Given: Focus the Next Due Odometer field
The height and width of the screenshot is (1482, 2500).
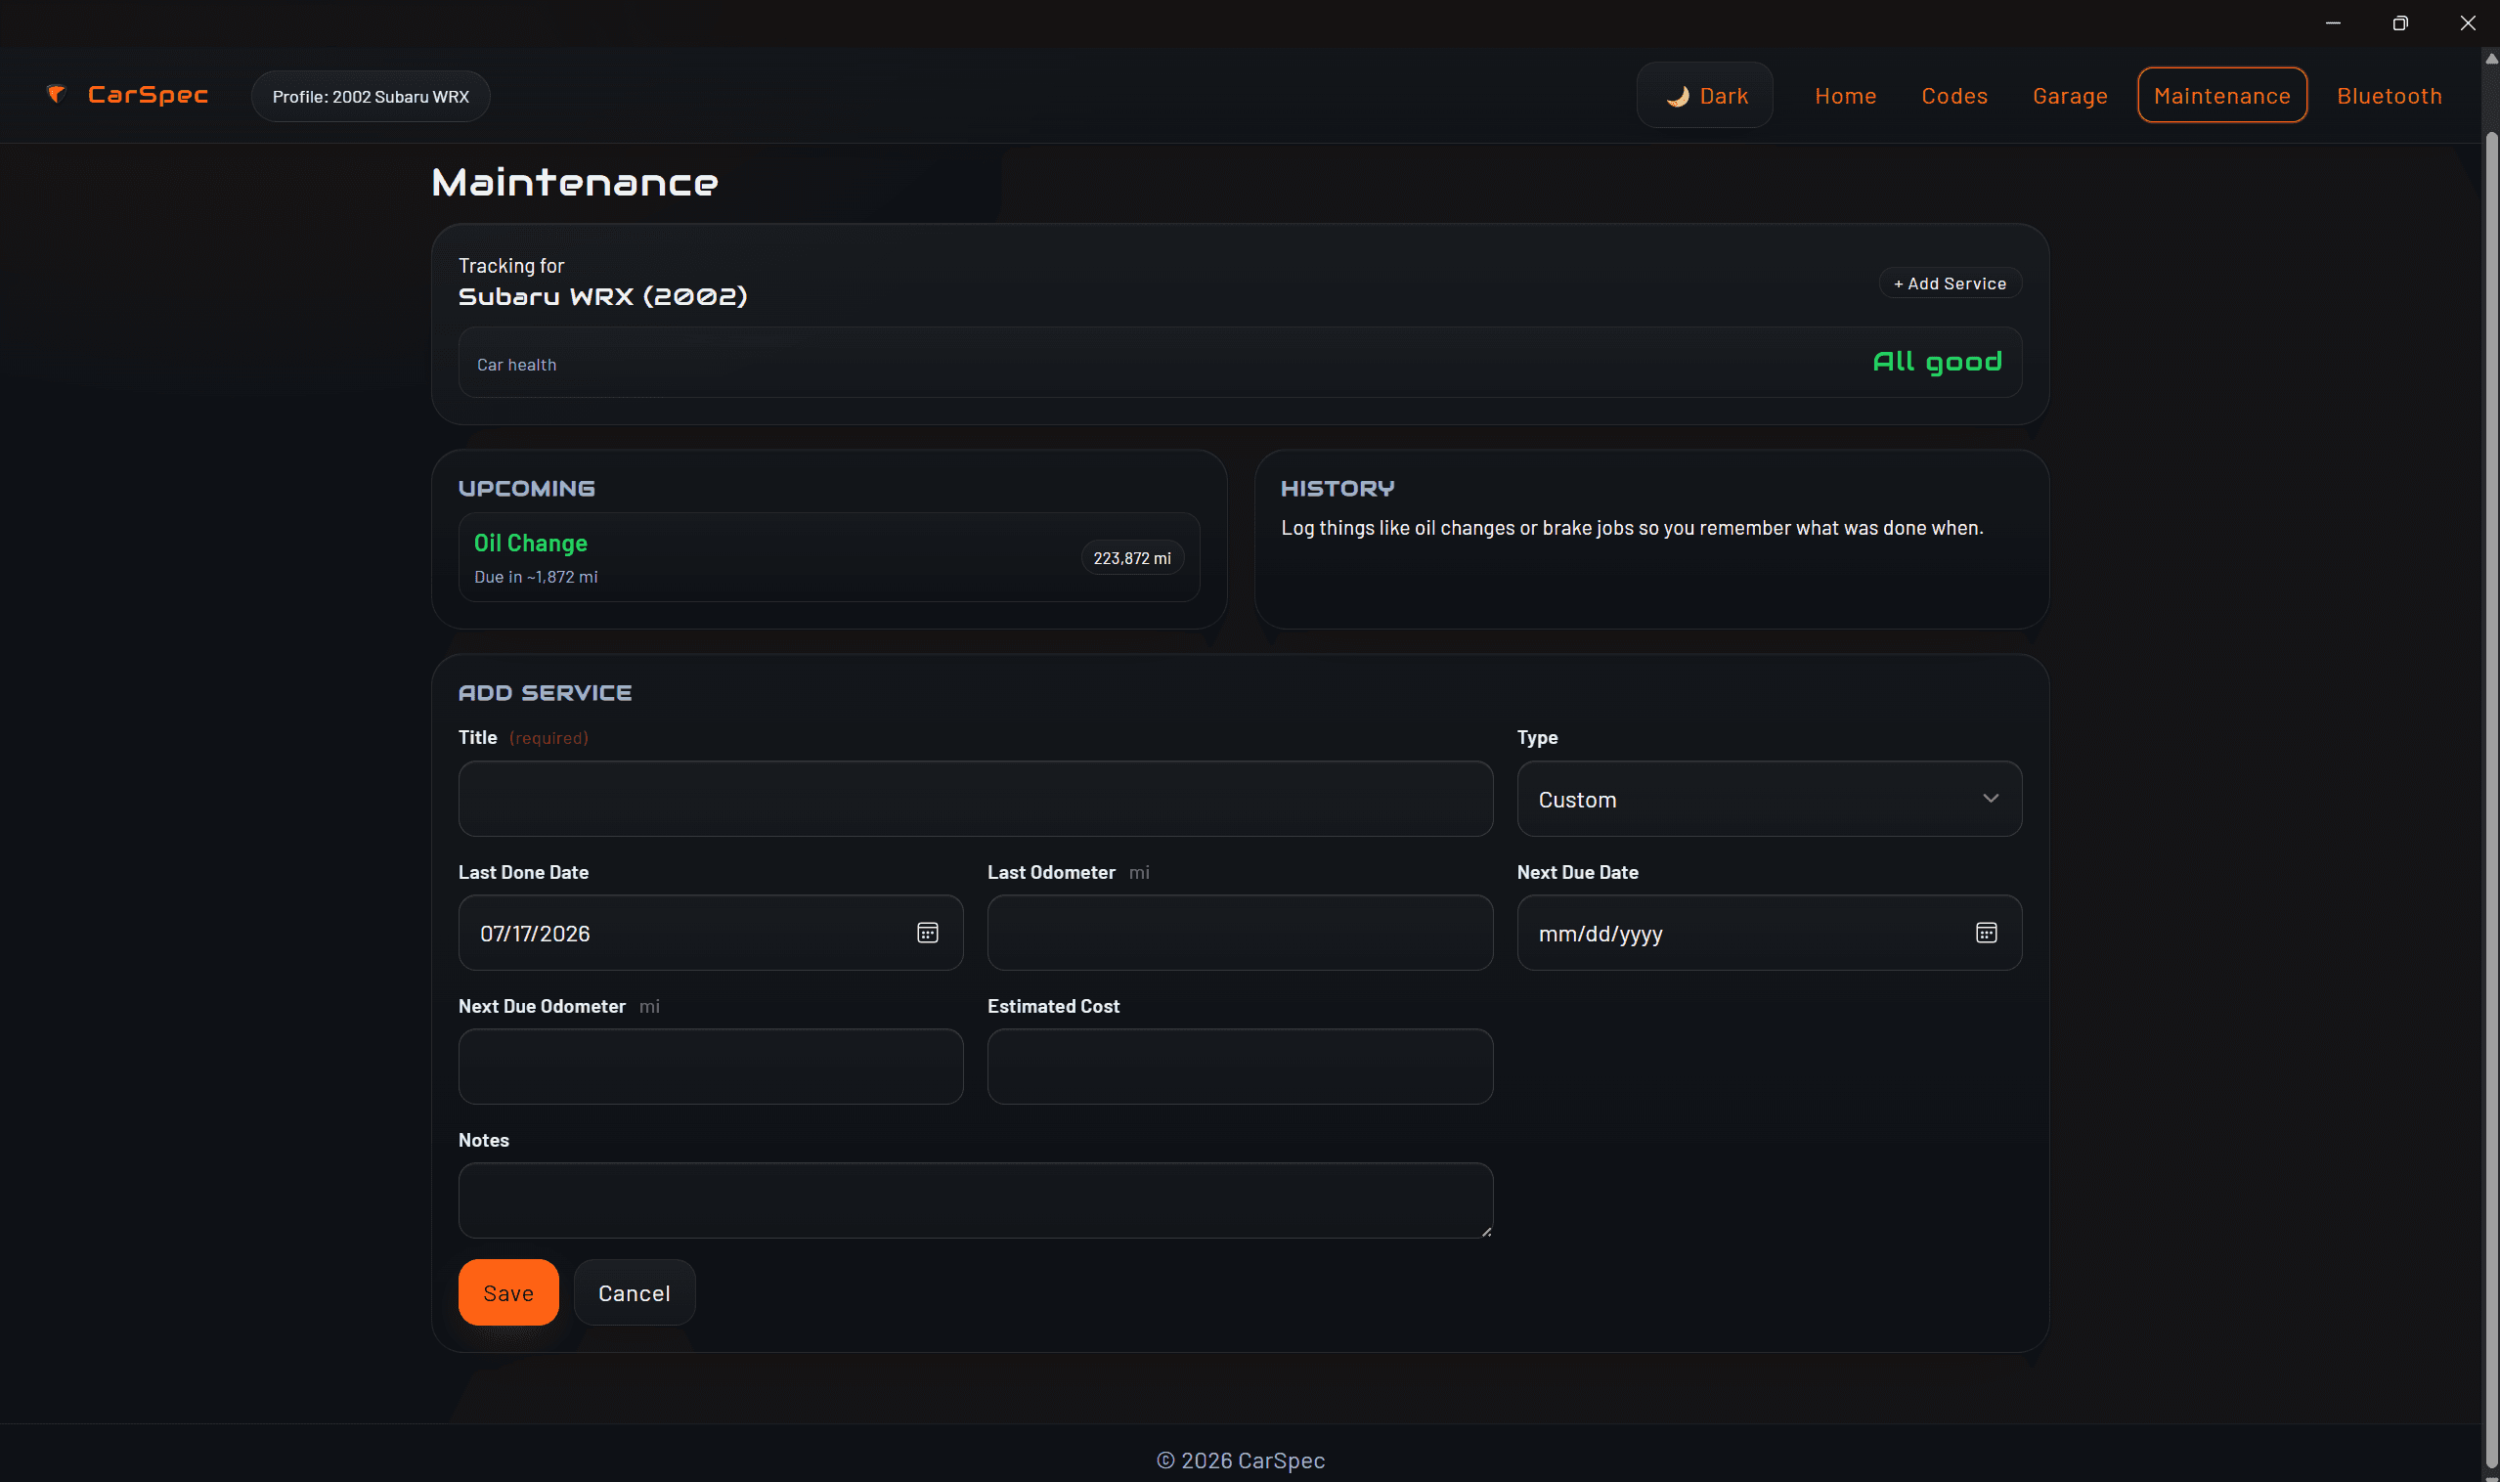Looking at the screenshot, I should pyautogui.click(x=710, y=1067).
